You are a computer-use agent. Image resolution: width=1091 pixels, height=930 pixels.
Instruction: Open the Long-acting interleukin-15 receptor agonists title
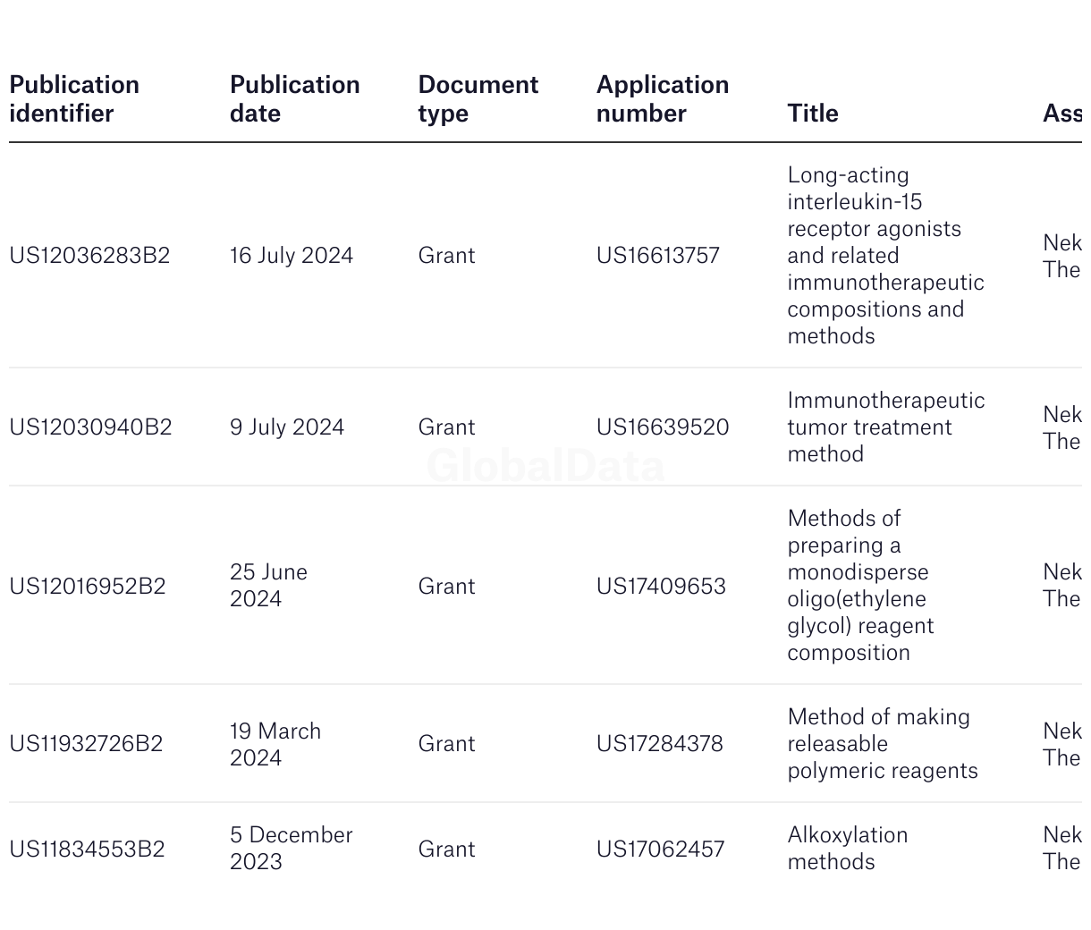pos(885,256)
